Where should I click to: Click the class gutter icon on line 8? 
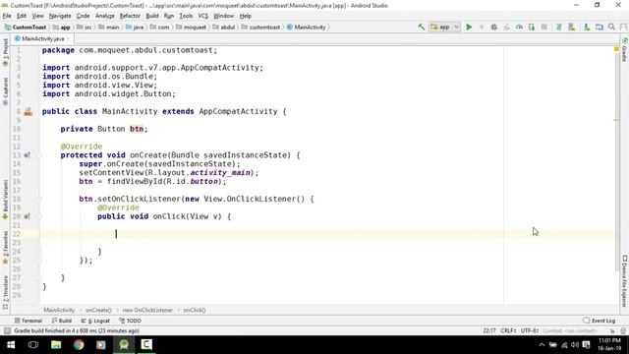click(29, 112)
